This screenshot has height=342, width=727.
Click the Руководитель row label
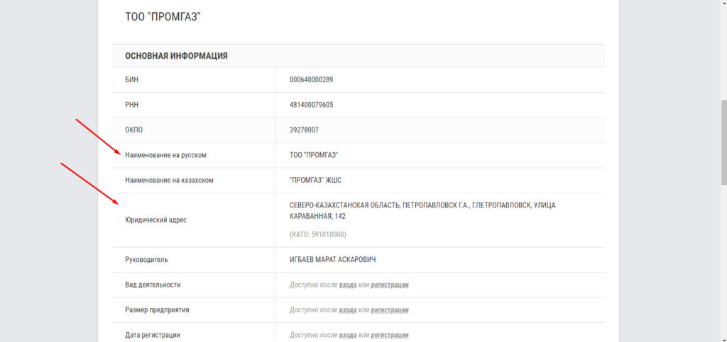click(x=146, y=260)
